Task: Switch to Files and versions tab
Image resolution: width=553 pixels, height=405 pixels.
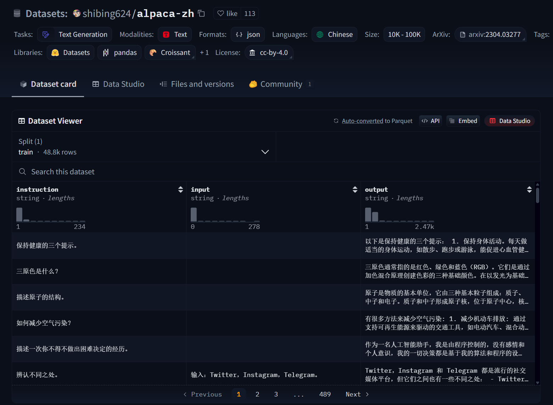Action: click(x=197, y=84)
